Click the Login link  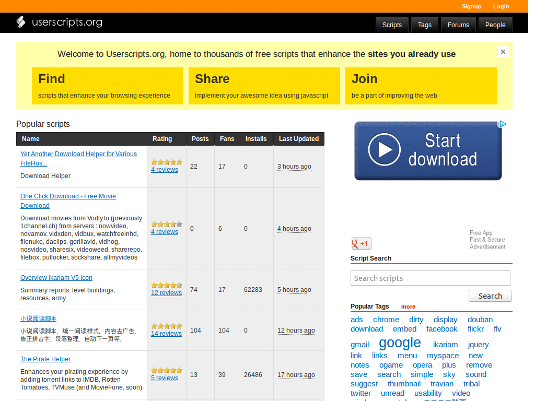501,6
